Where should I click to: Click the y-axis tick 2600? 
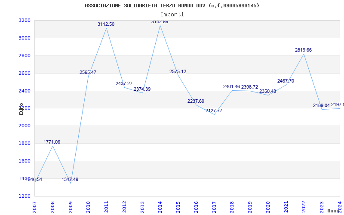click(x=25, y=73)
